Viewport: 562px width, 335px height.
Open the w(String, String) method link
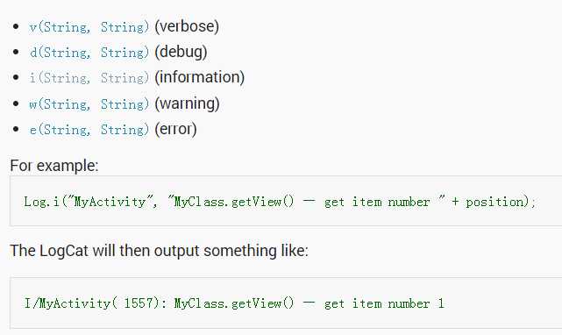(x=89, y=104)
